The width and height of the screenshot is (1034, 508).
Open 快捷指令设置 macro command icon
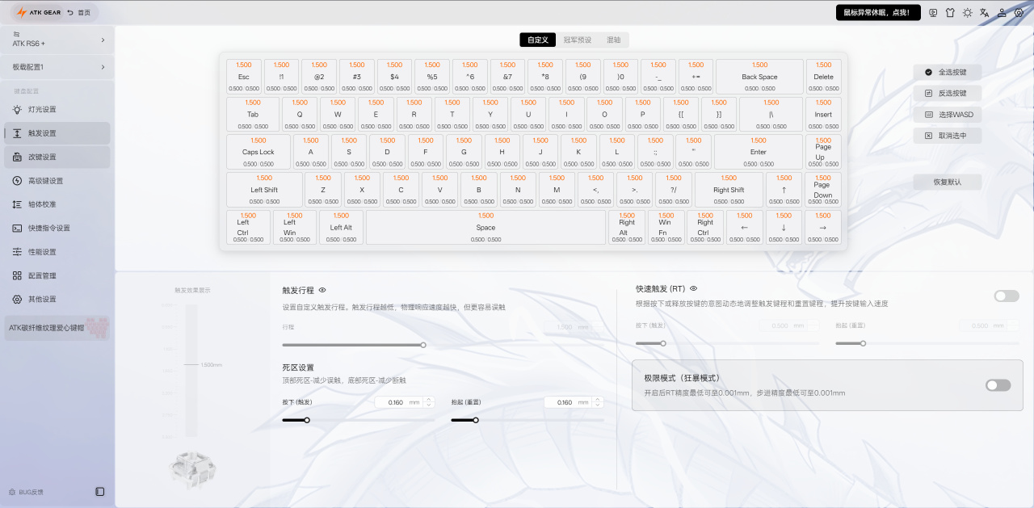click(17, 228)
